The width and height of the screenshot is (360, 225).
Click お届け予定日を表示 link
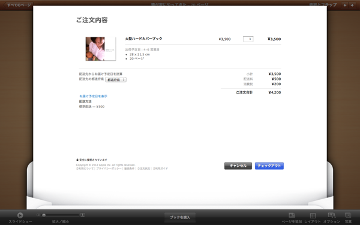coord(93,96)
